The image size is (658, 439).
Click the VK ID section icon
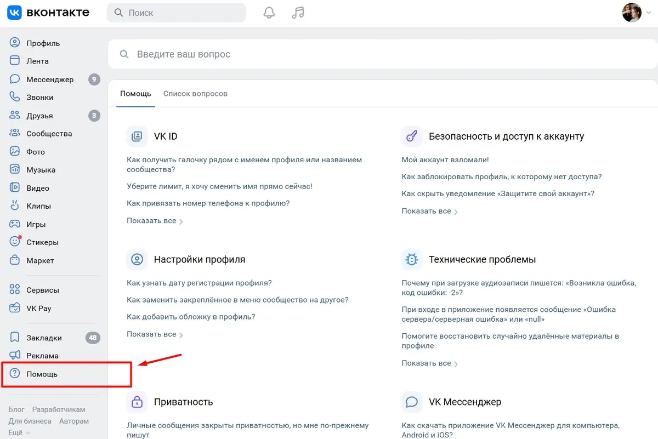click(137, 136)
